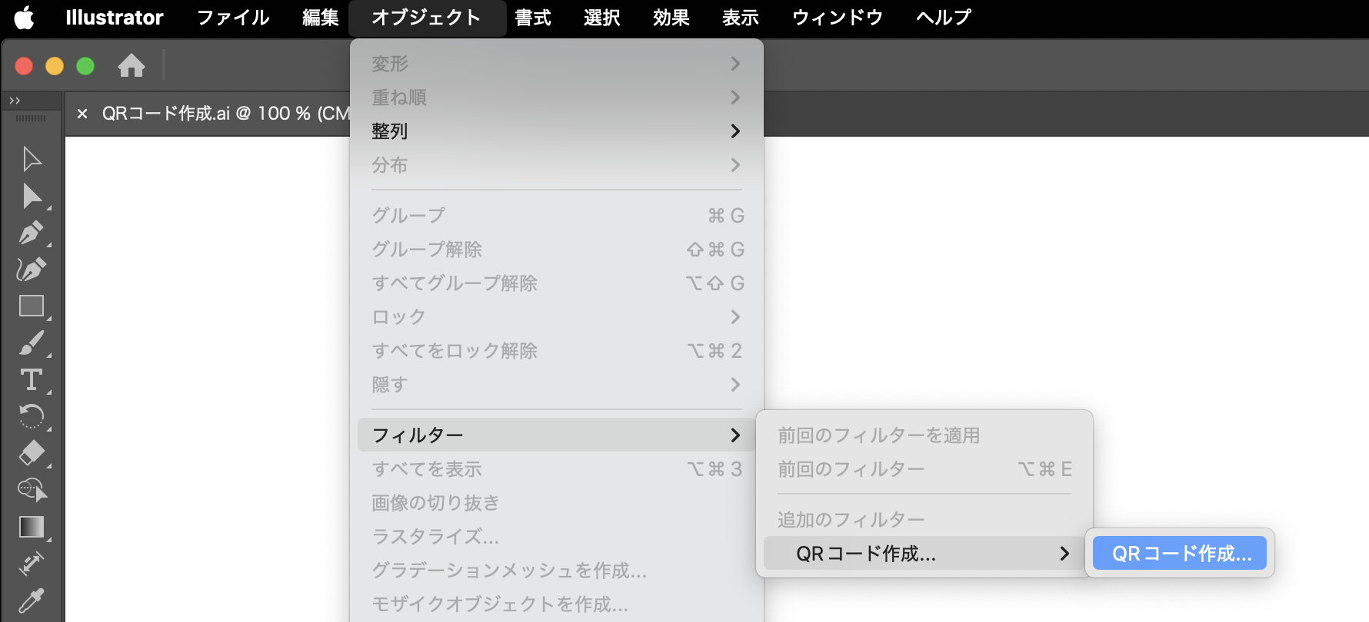Select the Eraser tool
Image resolution: width=1369 pixels, height=622 pixels.
[x=32, y=454]
